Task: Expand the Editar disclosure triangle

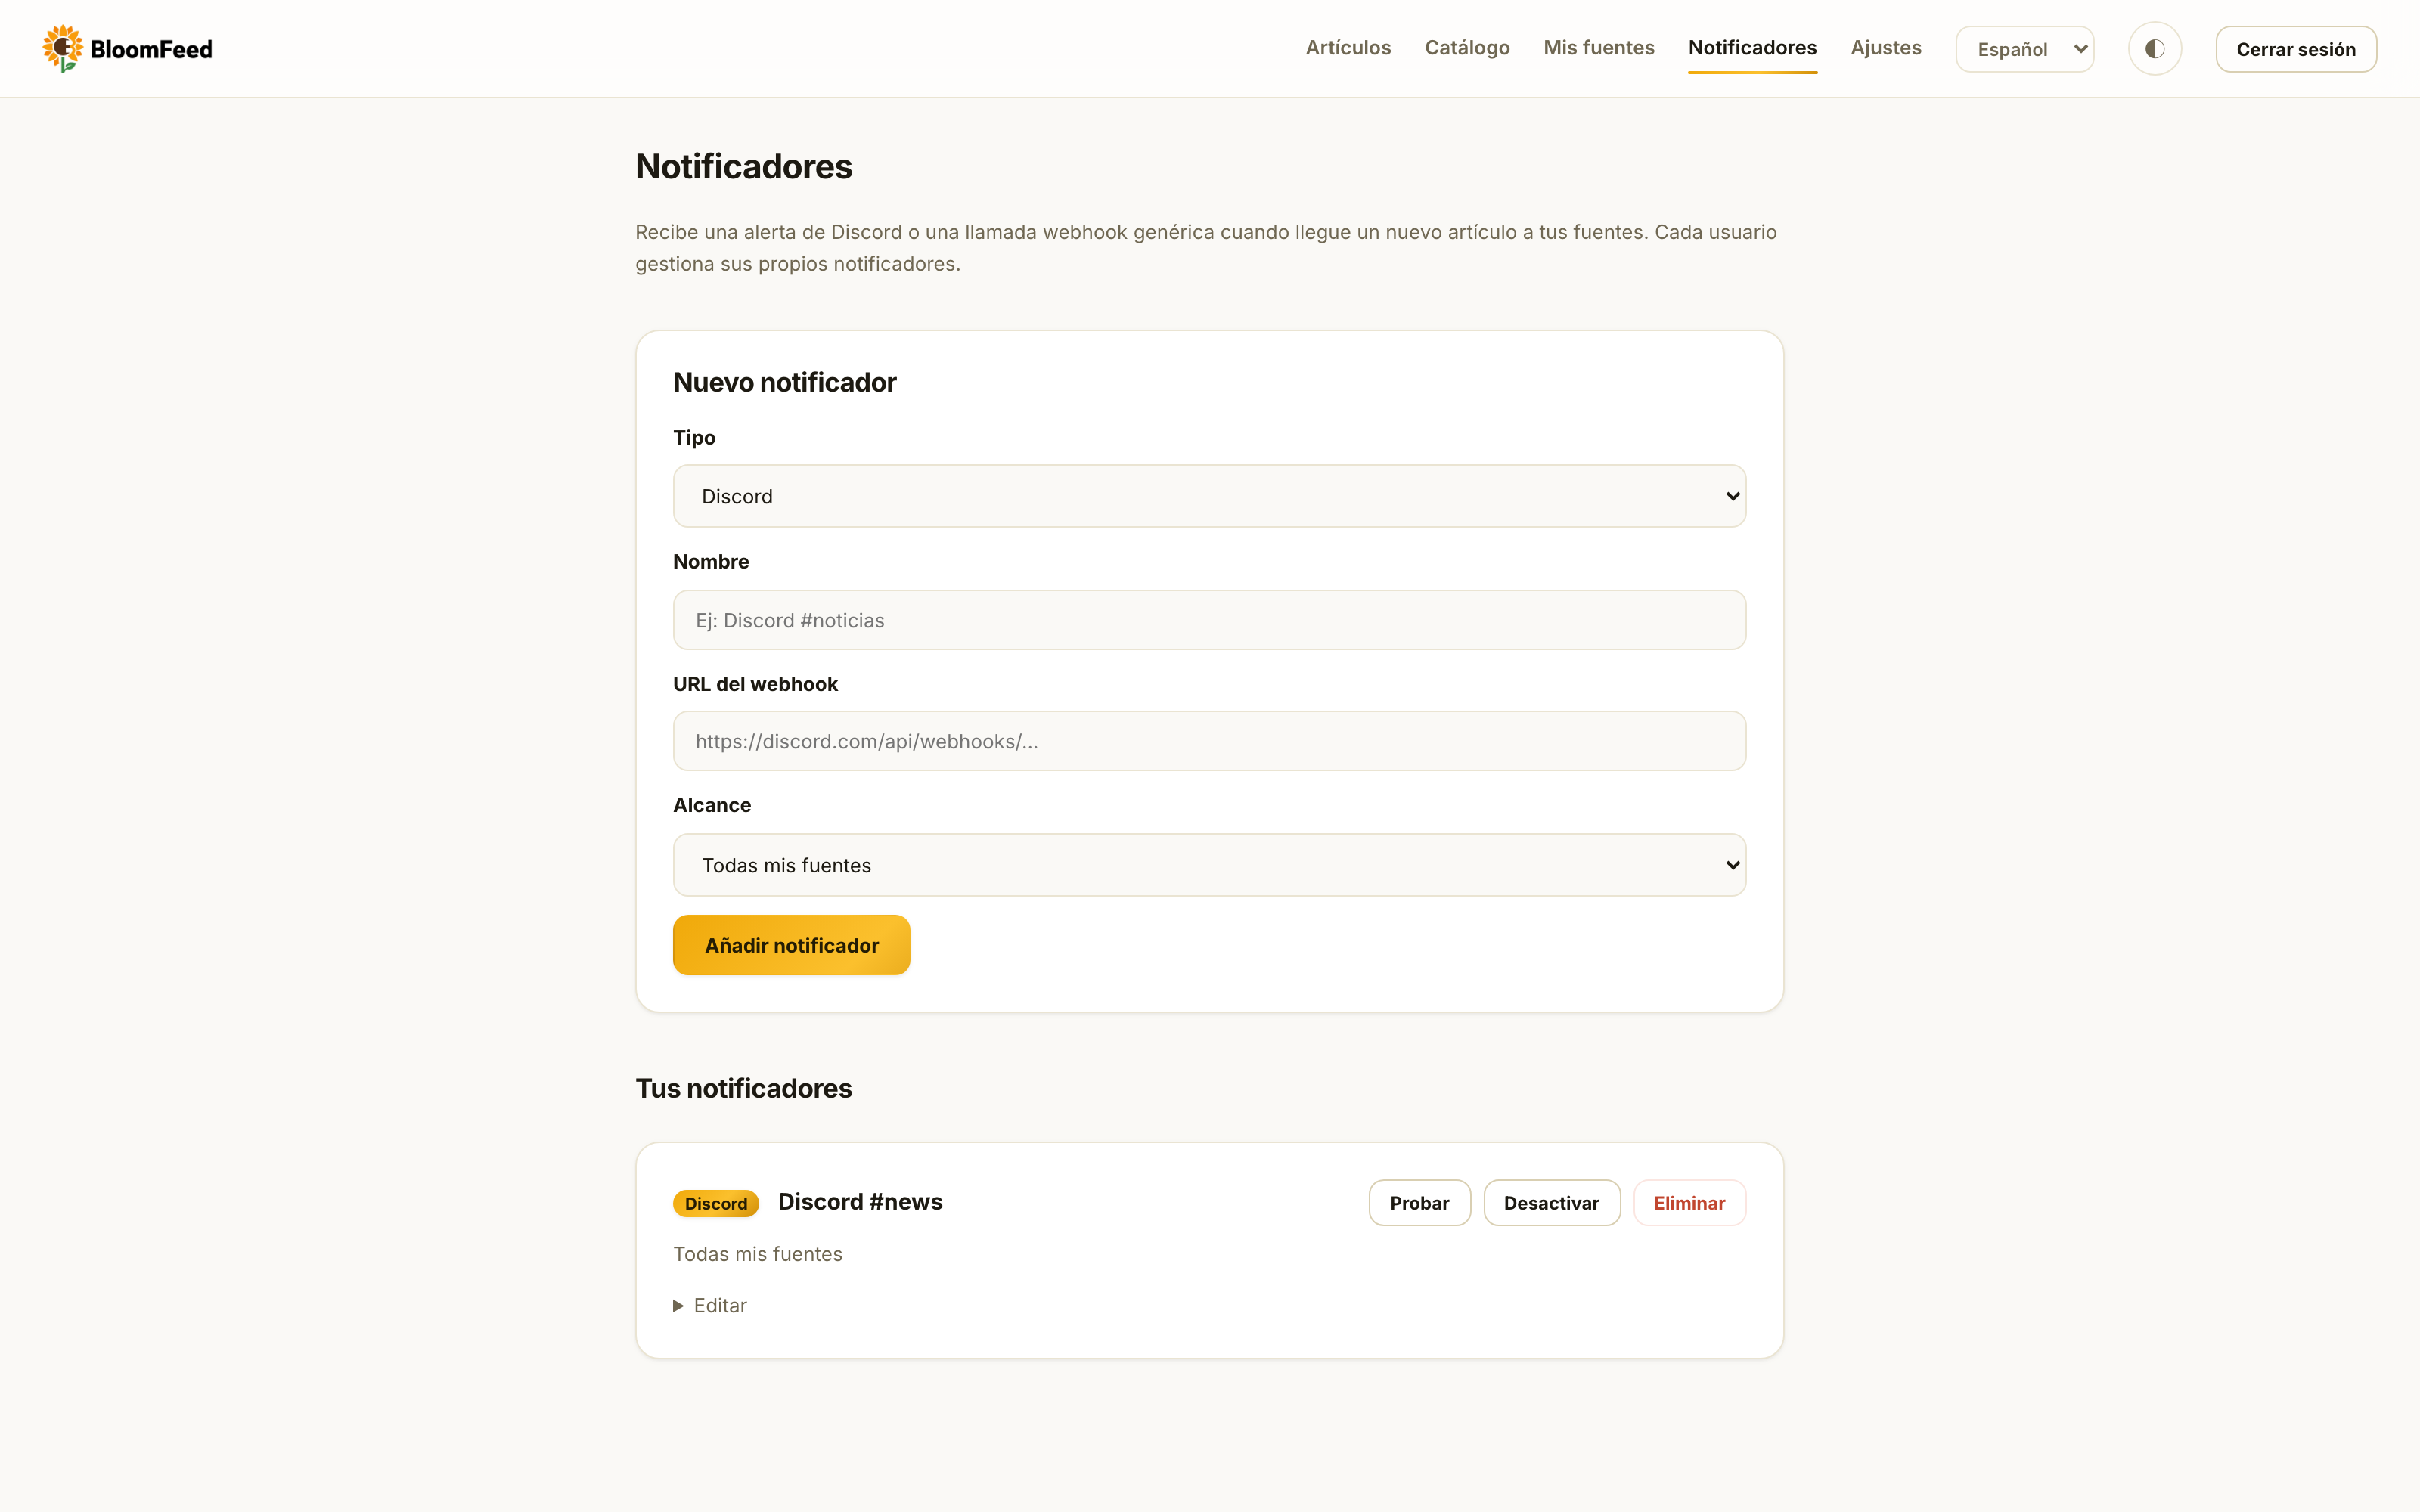Action: click(x=678, y=1305)
